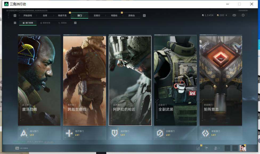Click the first empty squad slot plus
The height and width of the screenshot is (154, 260).
(x=227, y=148)
